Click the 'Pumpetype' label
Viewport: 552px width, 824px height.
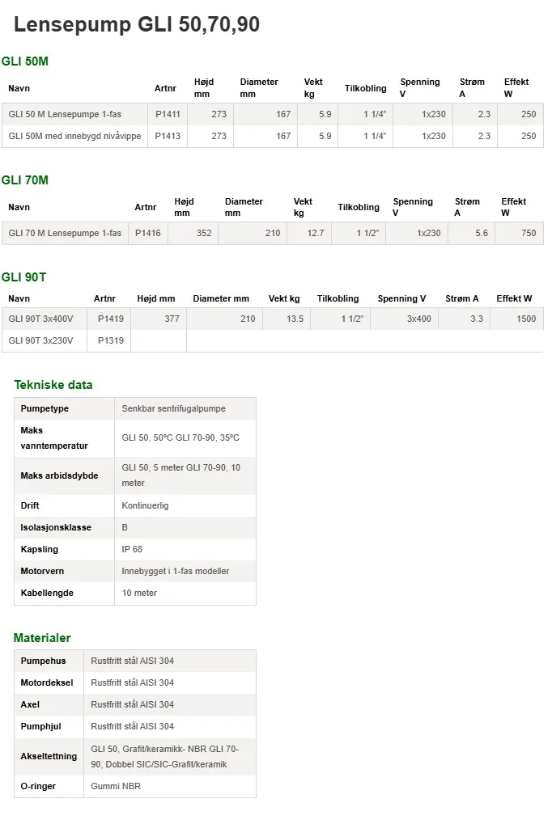click(x=45, y=409)
